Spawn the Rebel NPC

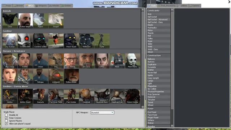(x=25, y=76)
